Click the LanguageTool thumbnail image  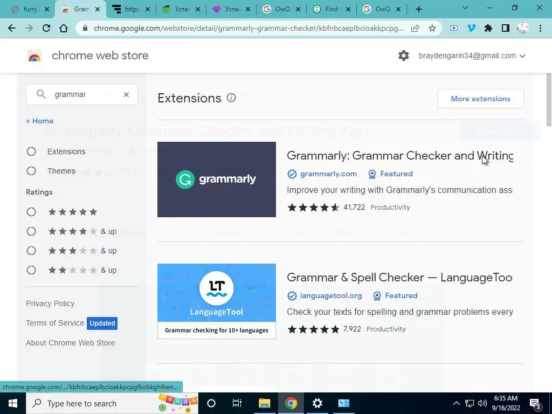pyautogui.click(x=217, y=301)
